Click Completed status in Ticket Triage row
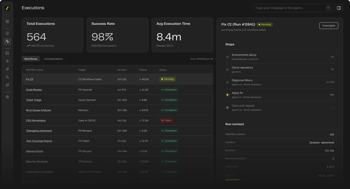The image size is (350, 189). (x=169, y=100)
